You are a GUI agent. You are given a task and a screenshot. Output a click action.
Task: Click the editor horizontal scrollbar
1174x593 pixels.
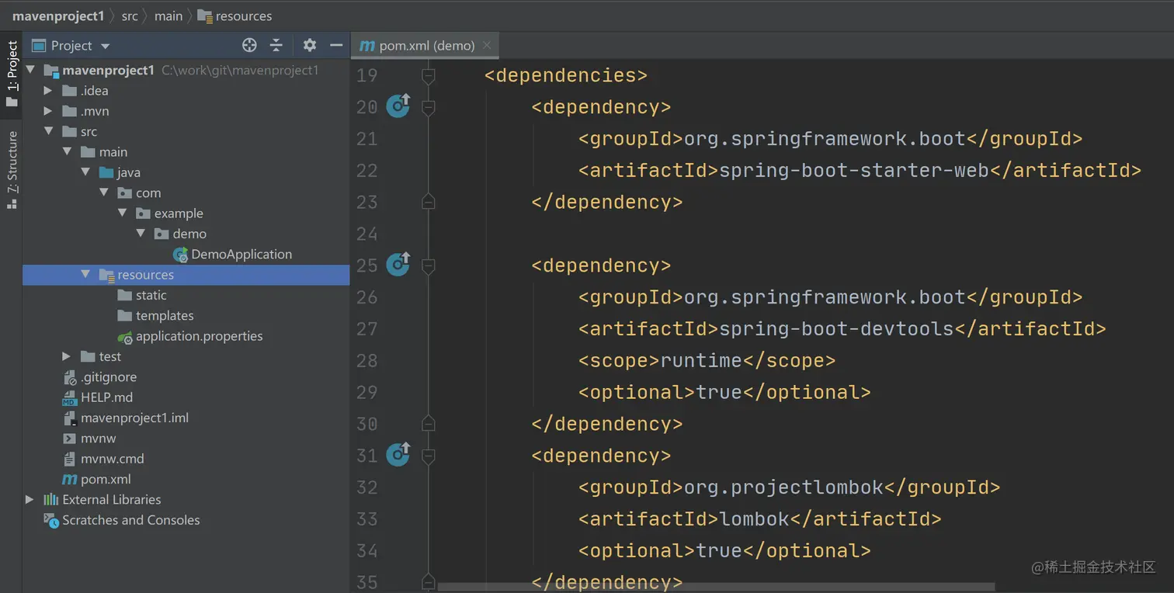click(716, 587)
